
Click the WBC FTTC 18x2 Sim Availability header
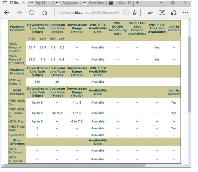tap(157, 28)
